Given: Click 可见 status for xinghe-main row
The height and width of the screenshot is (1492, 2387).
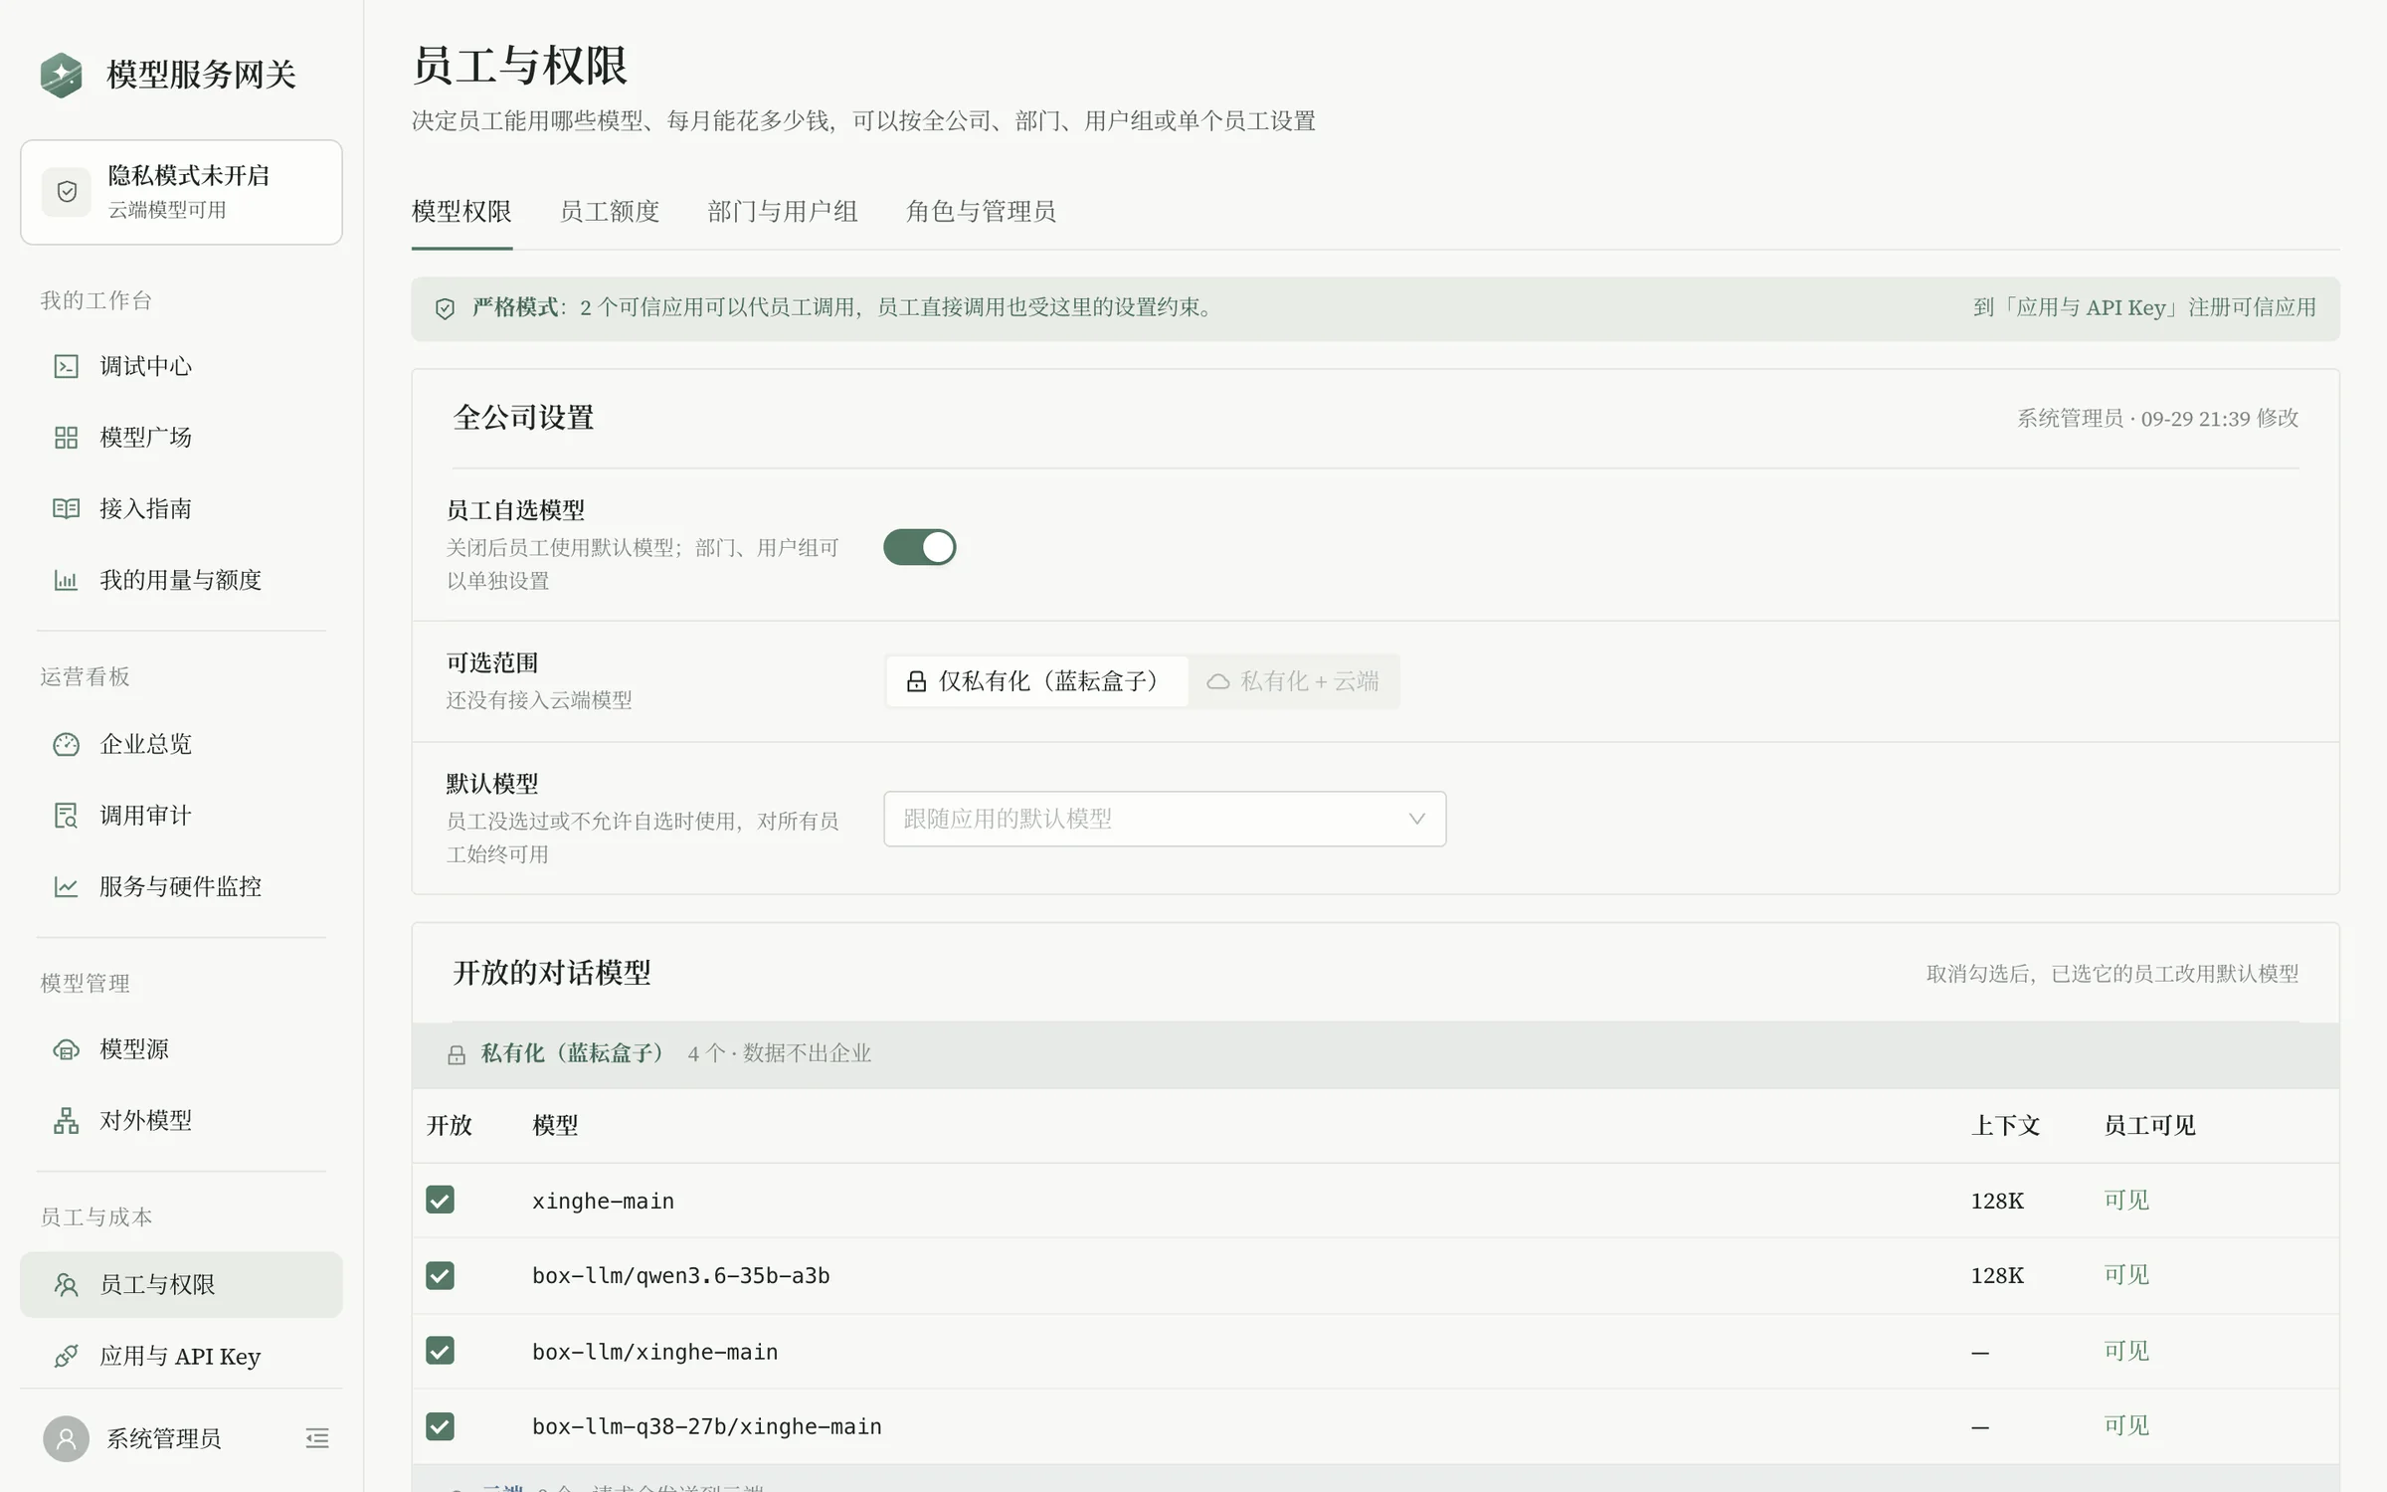Looking at the screenshot, I should tap(2126, 1200).
